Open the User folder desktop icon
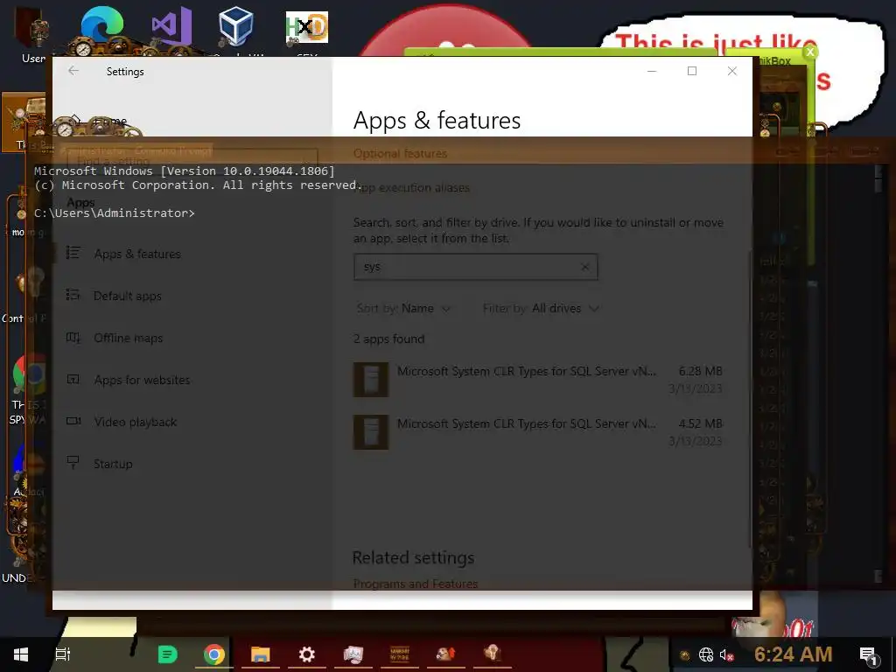Screen dimensions: 896x672 (33, 34)
